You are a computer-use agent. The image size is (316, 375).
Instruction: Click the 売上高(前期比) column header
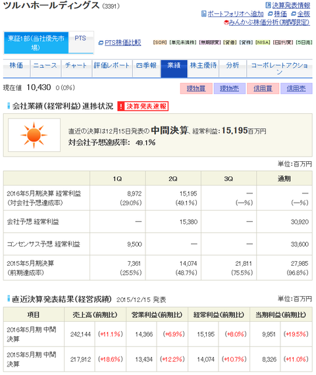coord(95,314)
